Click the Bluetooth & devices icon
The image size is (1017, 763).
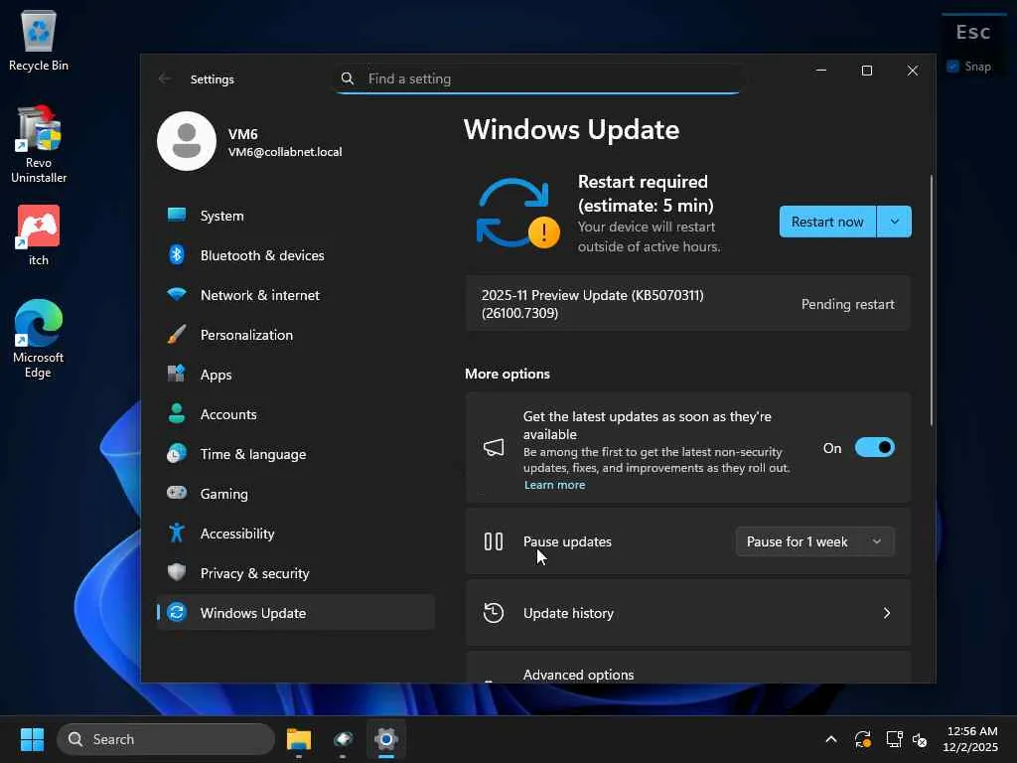[x=177, y=255]
